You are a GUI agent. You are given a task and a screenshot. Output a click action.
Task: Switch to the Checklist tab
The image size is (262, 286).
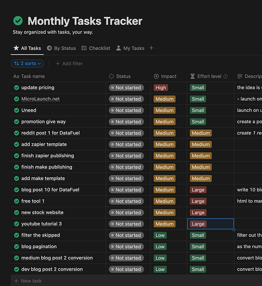pyautogui.click(x=96, y=48)
